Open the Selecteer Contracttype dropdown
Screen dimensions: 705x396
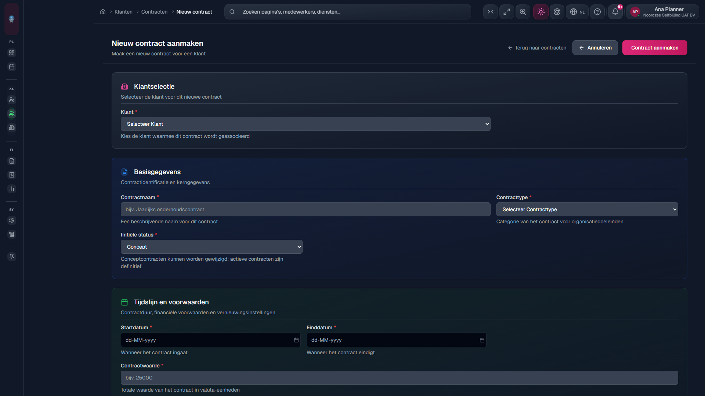coord(587,209)
